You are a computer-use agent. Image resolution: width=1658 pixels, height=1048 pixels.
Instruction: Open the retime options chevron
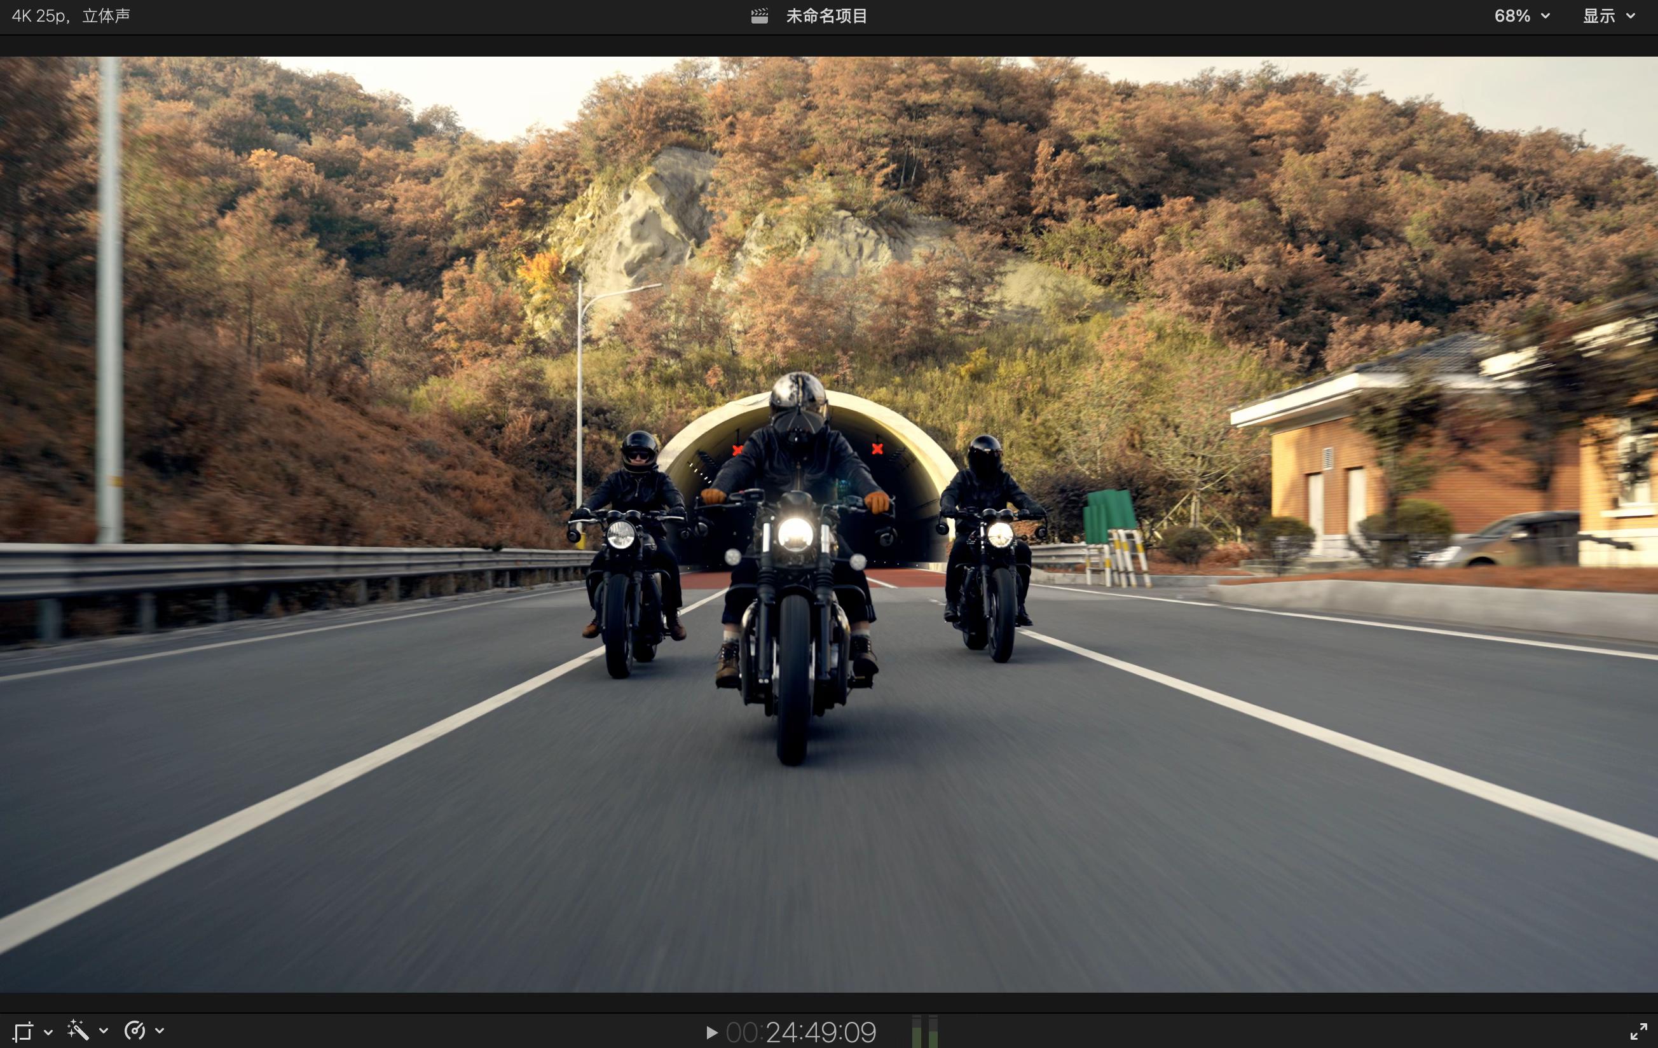tap(160, 1031)
